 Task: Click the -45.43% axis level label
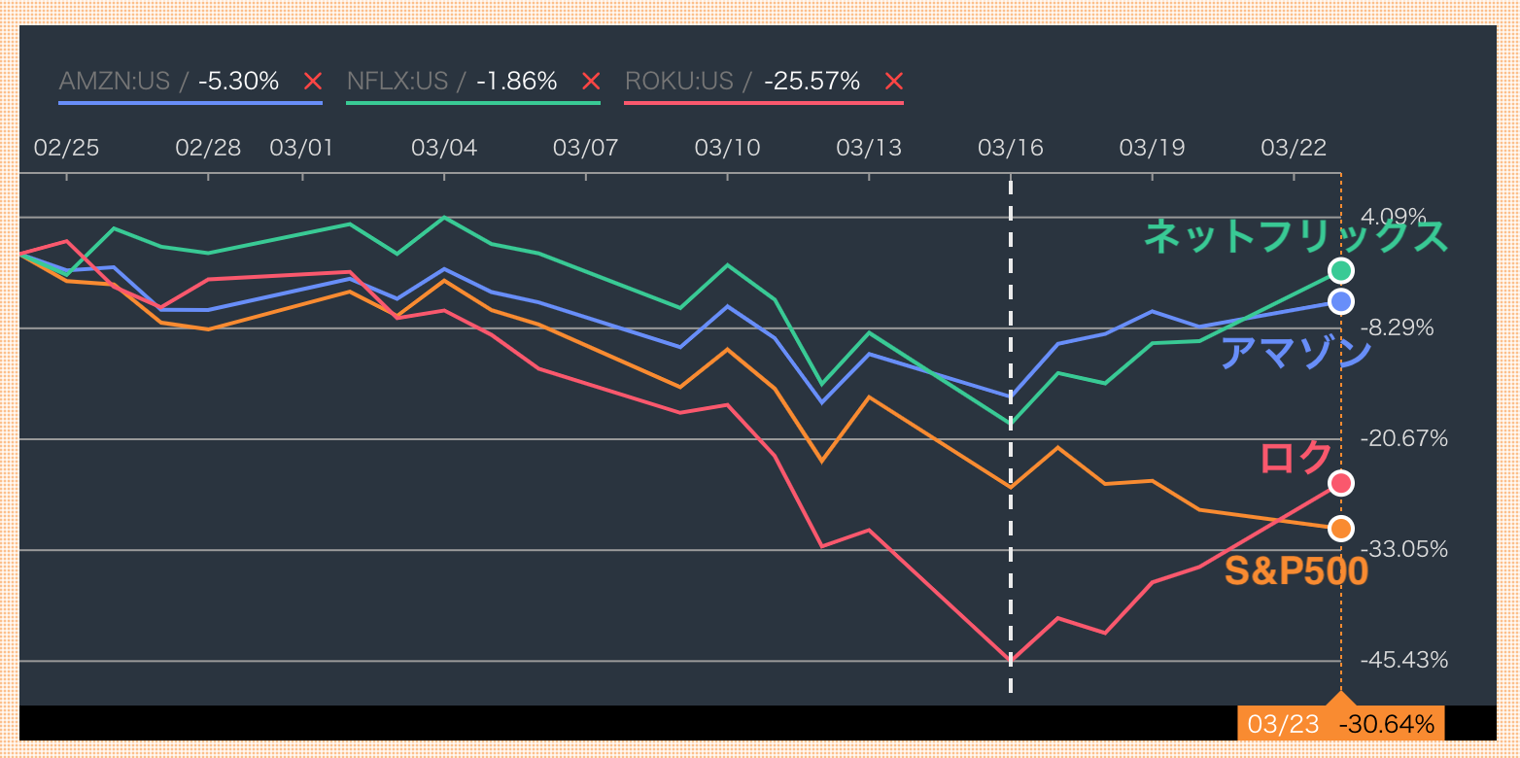click(1403, 661)
